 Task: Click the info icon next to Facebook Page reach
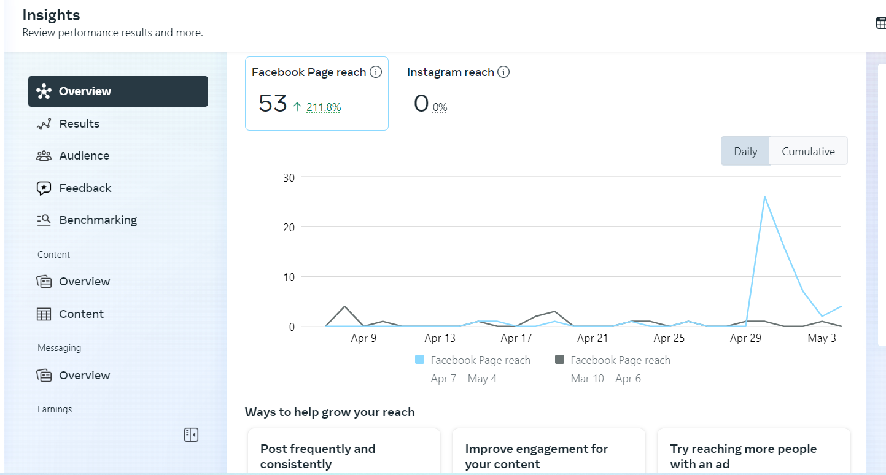click(376, 72)
